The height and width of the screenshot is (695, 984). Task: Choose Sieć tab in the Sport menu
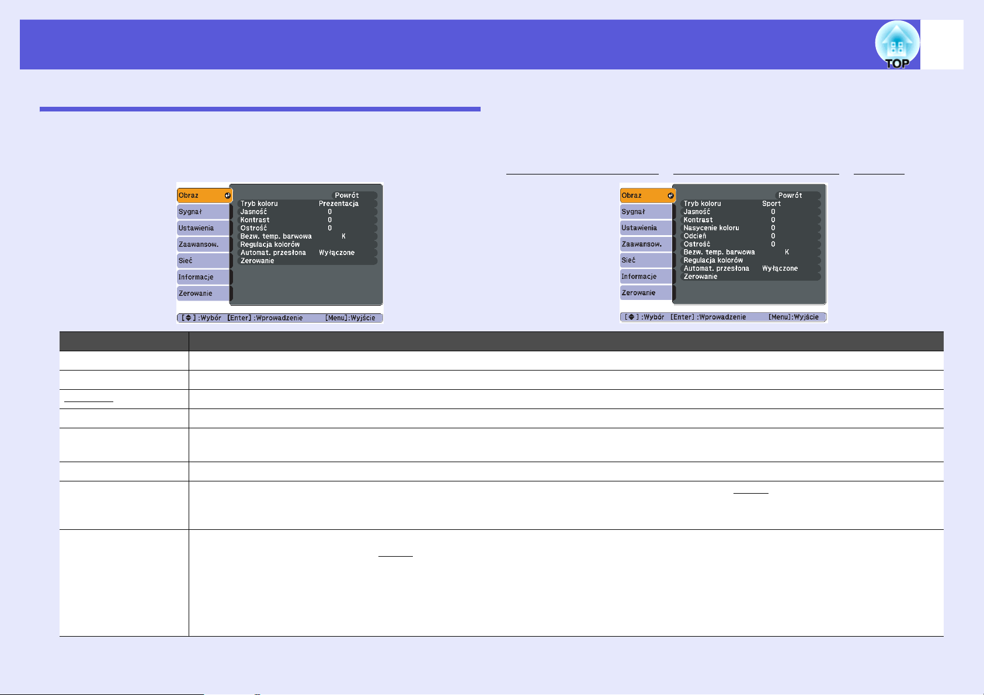click(x=646, y=260)
